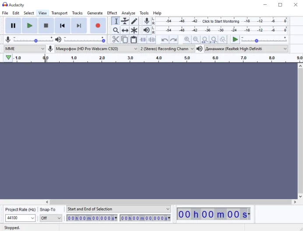Open selection start time format arrow

point(116,218)
